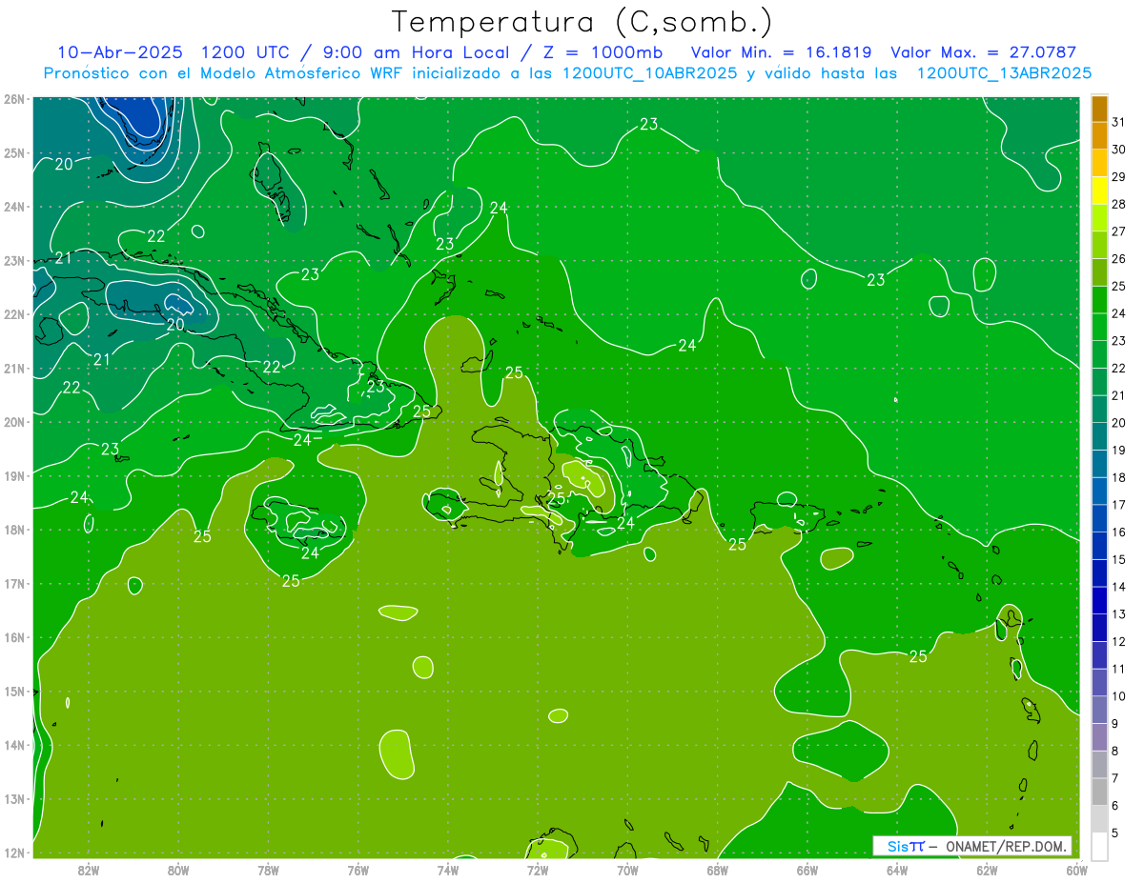Image resolution: width=1144 pixels, height=883 pixels.
Task: Click the "23N" latitude axis label
Action: 14,260
